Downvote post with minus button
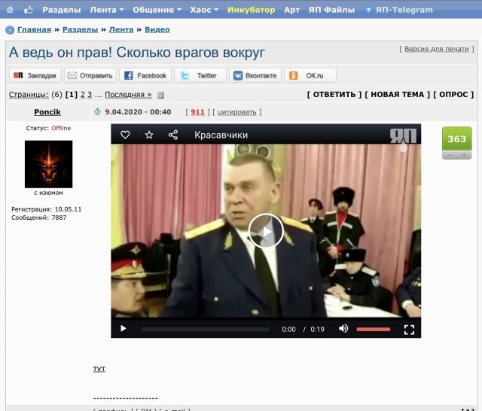The height and width of the screenshot is (411, 482). (450, 155)
